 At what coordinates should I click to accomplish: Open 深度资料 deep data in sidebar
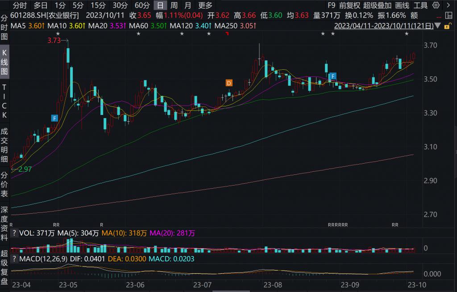point(4,224)
